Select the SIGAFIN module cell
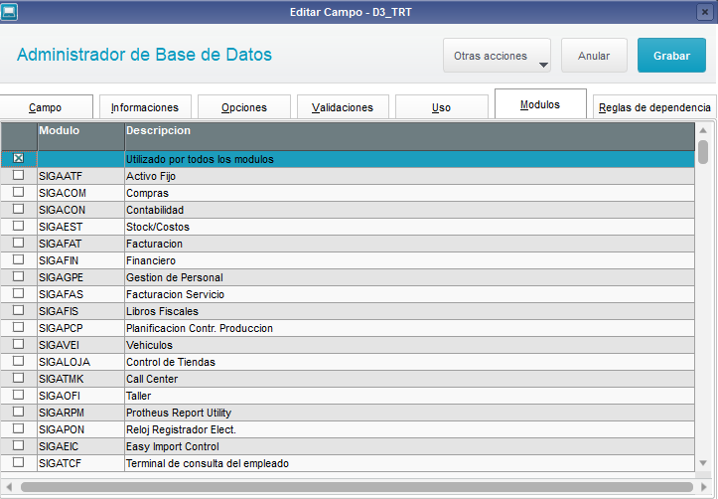The height and width of the screenshot is (499, 718). (x=81, y=260)
